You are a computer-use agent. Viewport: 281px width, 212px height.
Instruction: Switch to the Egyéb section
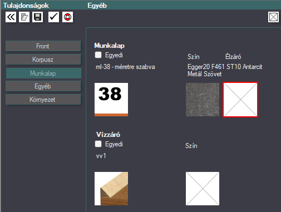pos(43,86)
